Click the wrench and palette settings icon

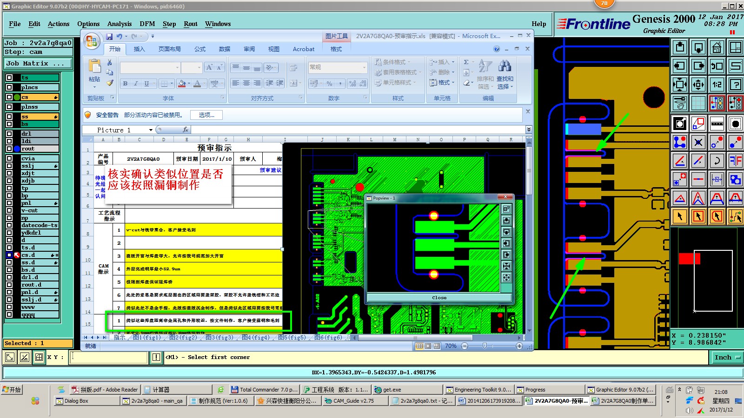[680, 103]
